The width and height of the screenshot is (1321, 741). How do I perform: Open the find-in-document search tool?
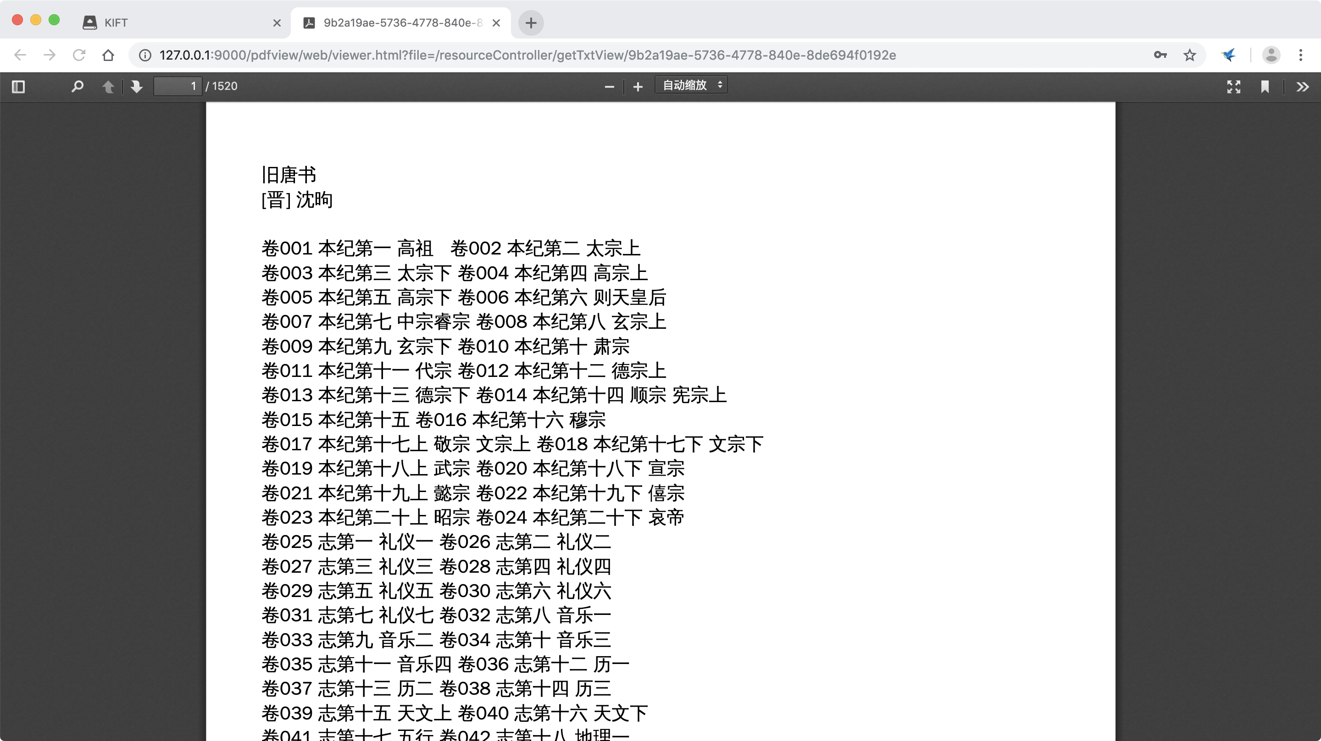tap(78, 87)
